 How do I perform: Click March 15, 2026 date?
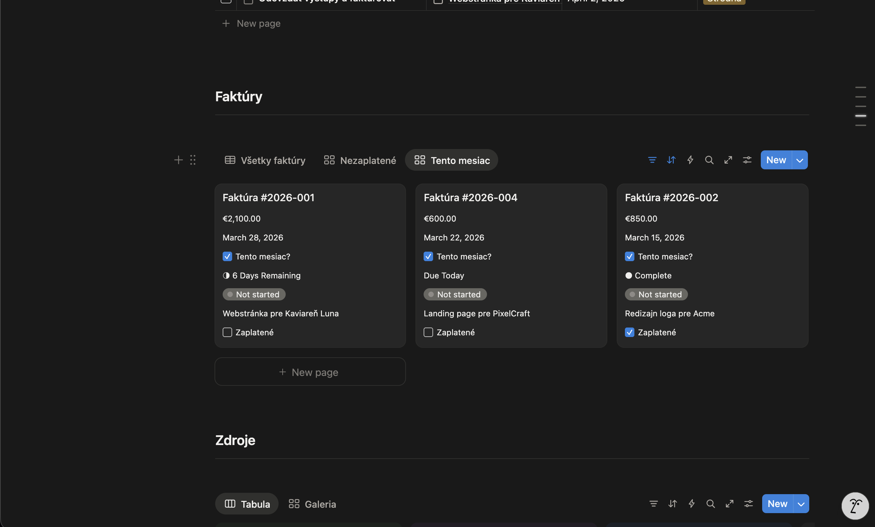[654, 238]
